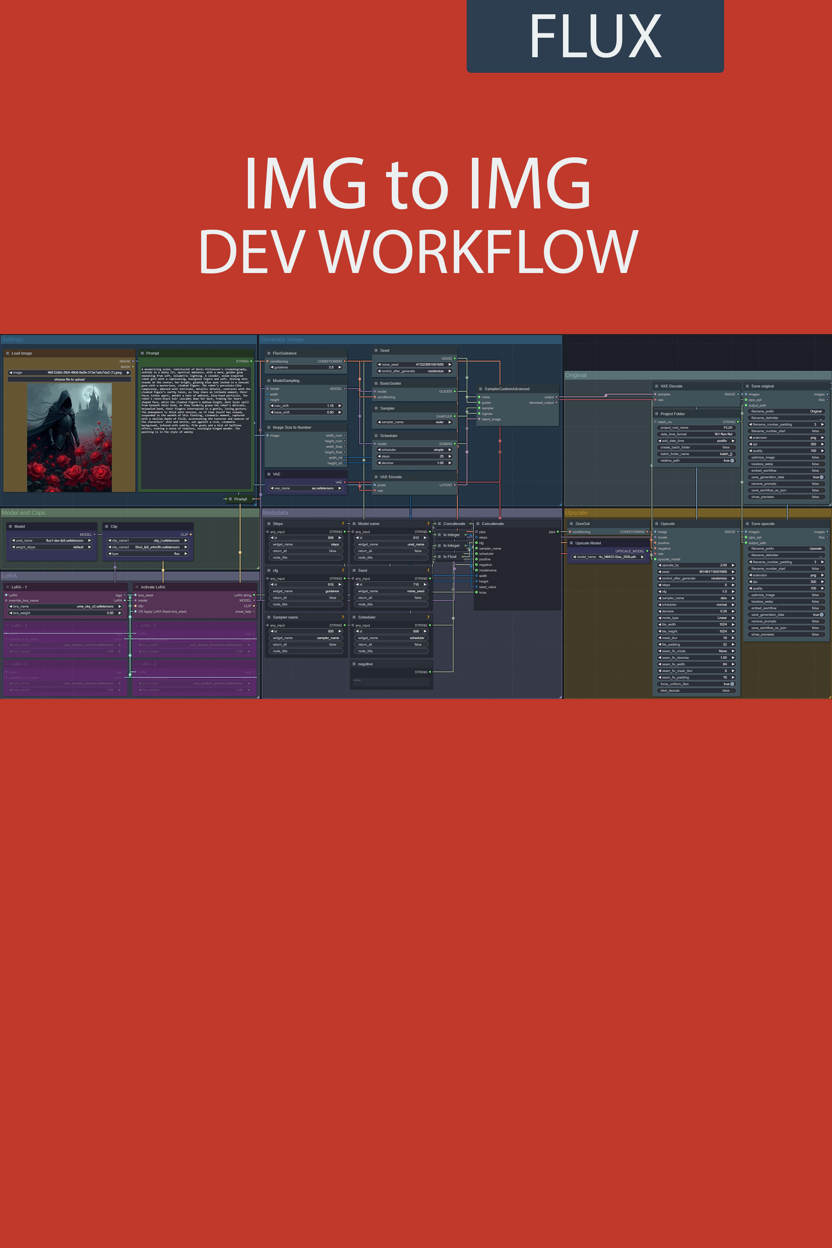832x1248 pixels.
Task: Collapse the FluxGuidance node using its title dot
Action: [x=269, y=353]
